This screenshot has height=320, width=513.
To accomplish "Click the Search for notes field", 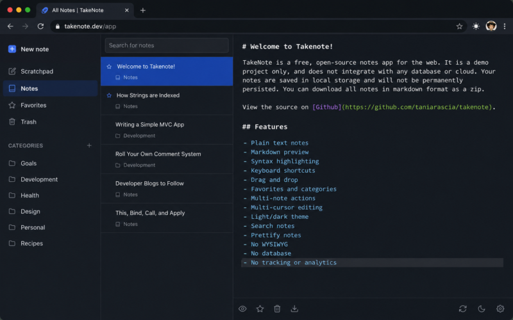I will coord(167,45).
